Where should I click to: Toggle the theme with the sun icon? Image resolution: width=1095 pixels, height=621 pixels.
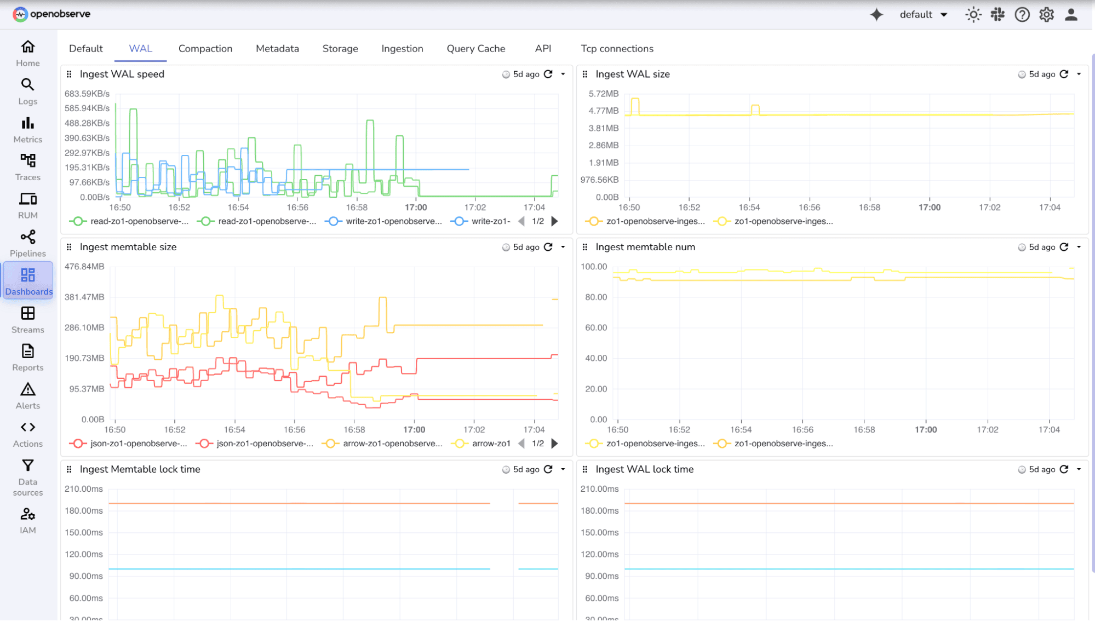[x=973, y=14]
